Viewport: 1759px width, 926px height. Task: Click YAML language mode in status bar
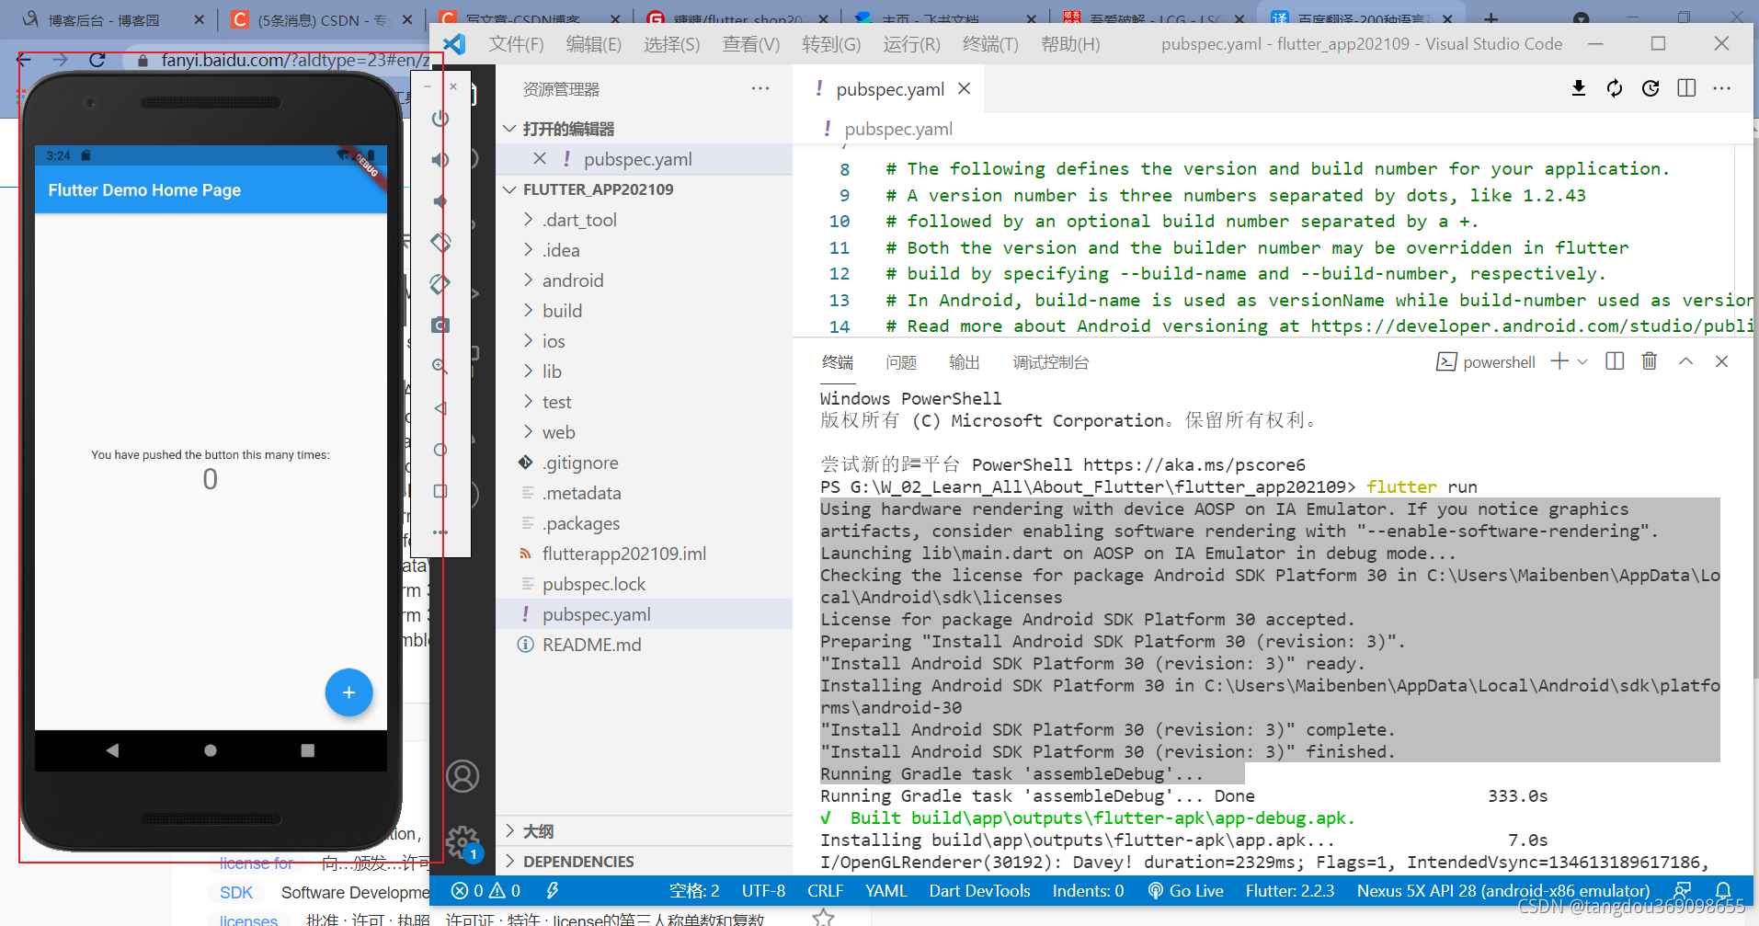(885, 890)
